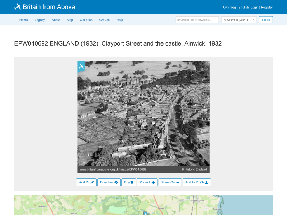Click the Login link
This screenshot has height=215, width=287.
pos(254,7)
